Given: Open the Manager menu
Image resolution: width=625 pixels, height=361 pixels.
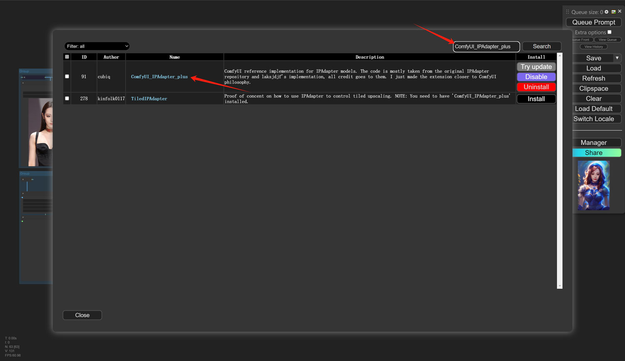Looking at the screenshot, I should [x=593, y=143].
